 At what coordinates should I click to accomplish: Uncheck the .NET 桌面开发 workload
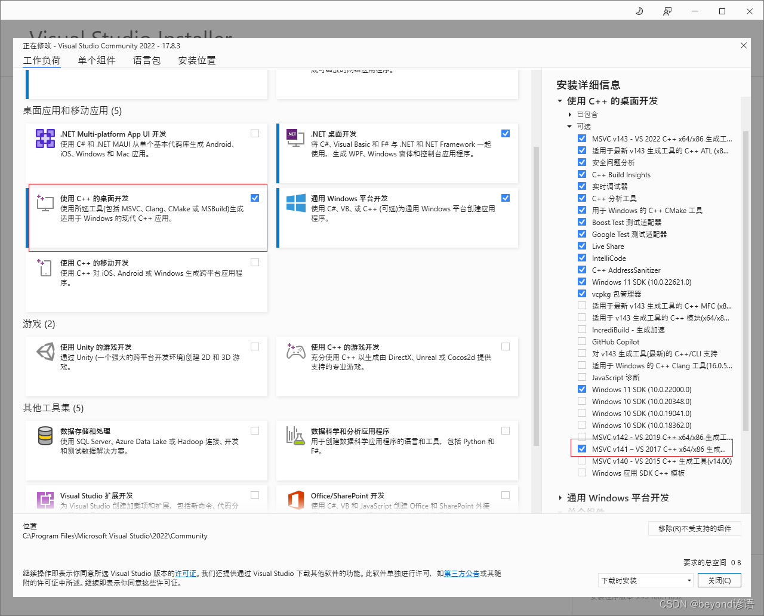pos(506,134)
